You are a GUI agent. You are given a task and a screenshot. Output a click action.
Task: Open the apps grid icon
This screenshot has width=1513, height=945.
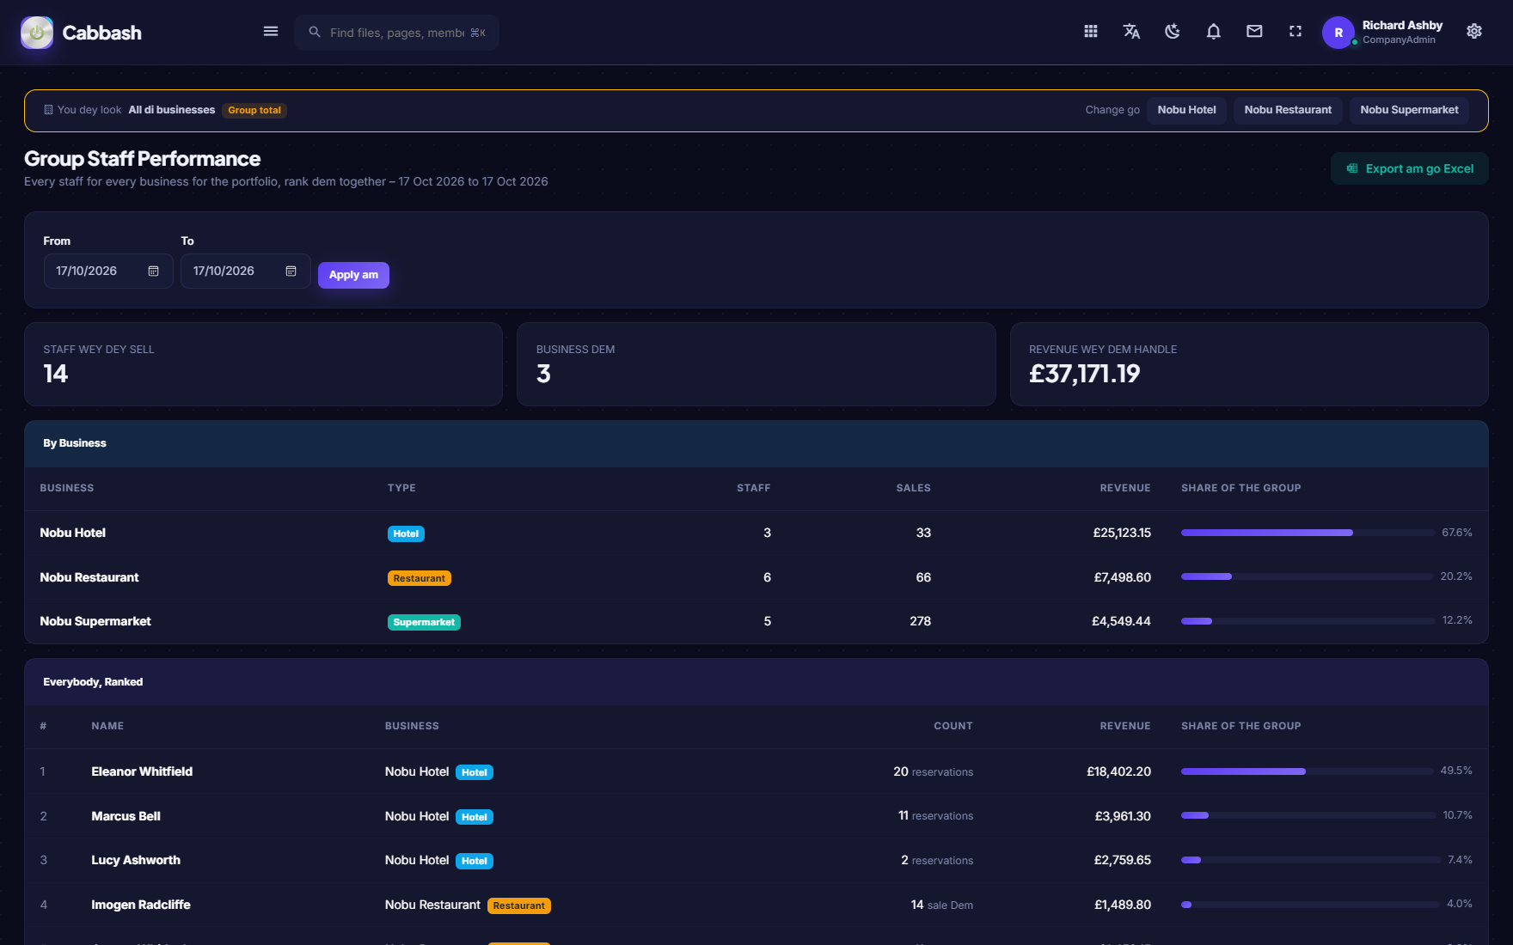1091,32
